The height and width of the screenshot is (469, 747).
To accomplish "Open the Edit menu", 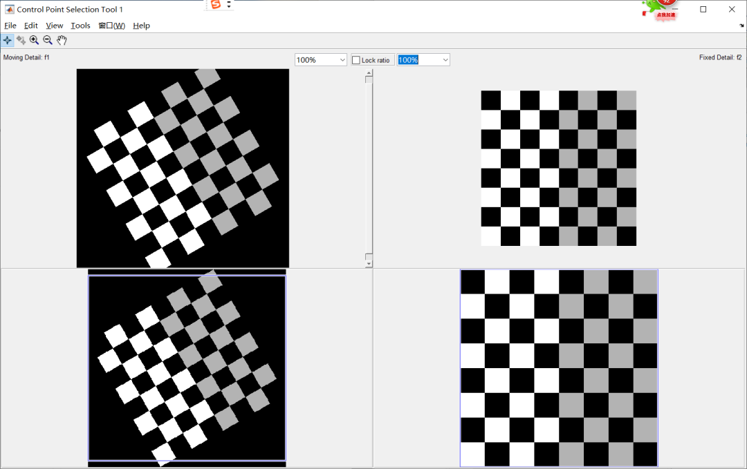I will pos(31,26).
